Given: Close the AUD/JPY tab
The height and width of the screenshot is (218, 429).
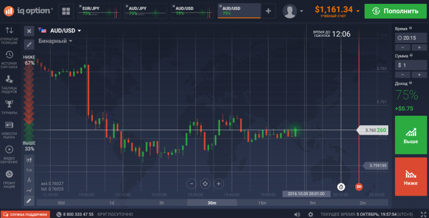Looking at the screenshot, I should (x=127, y=6).
